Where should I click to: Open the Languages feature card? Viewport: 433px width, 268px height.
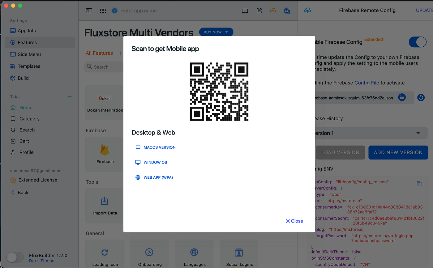(195, 254)
